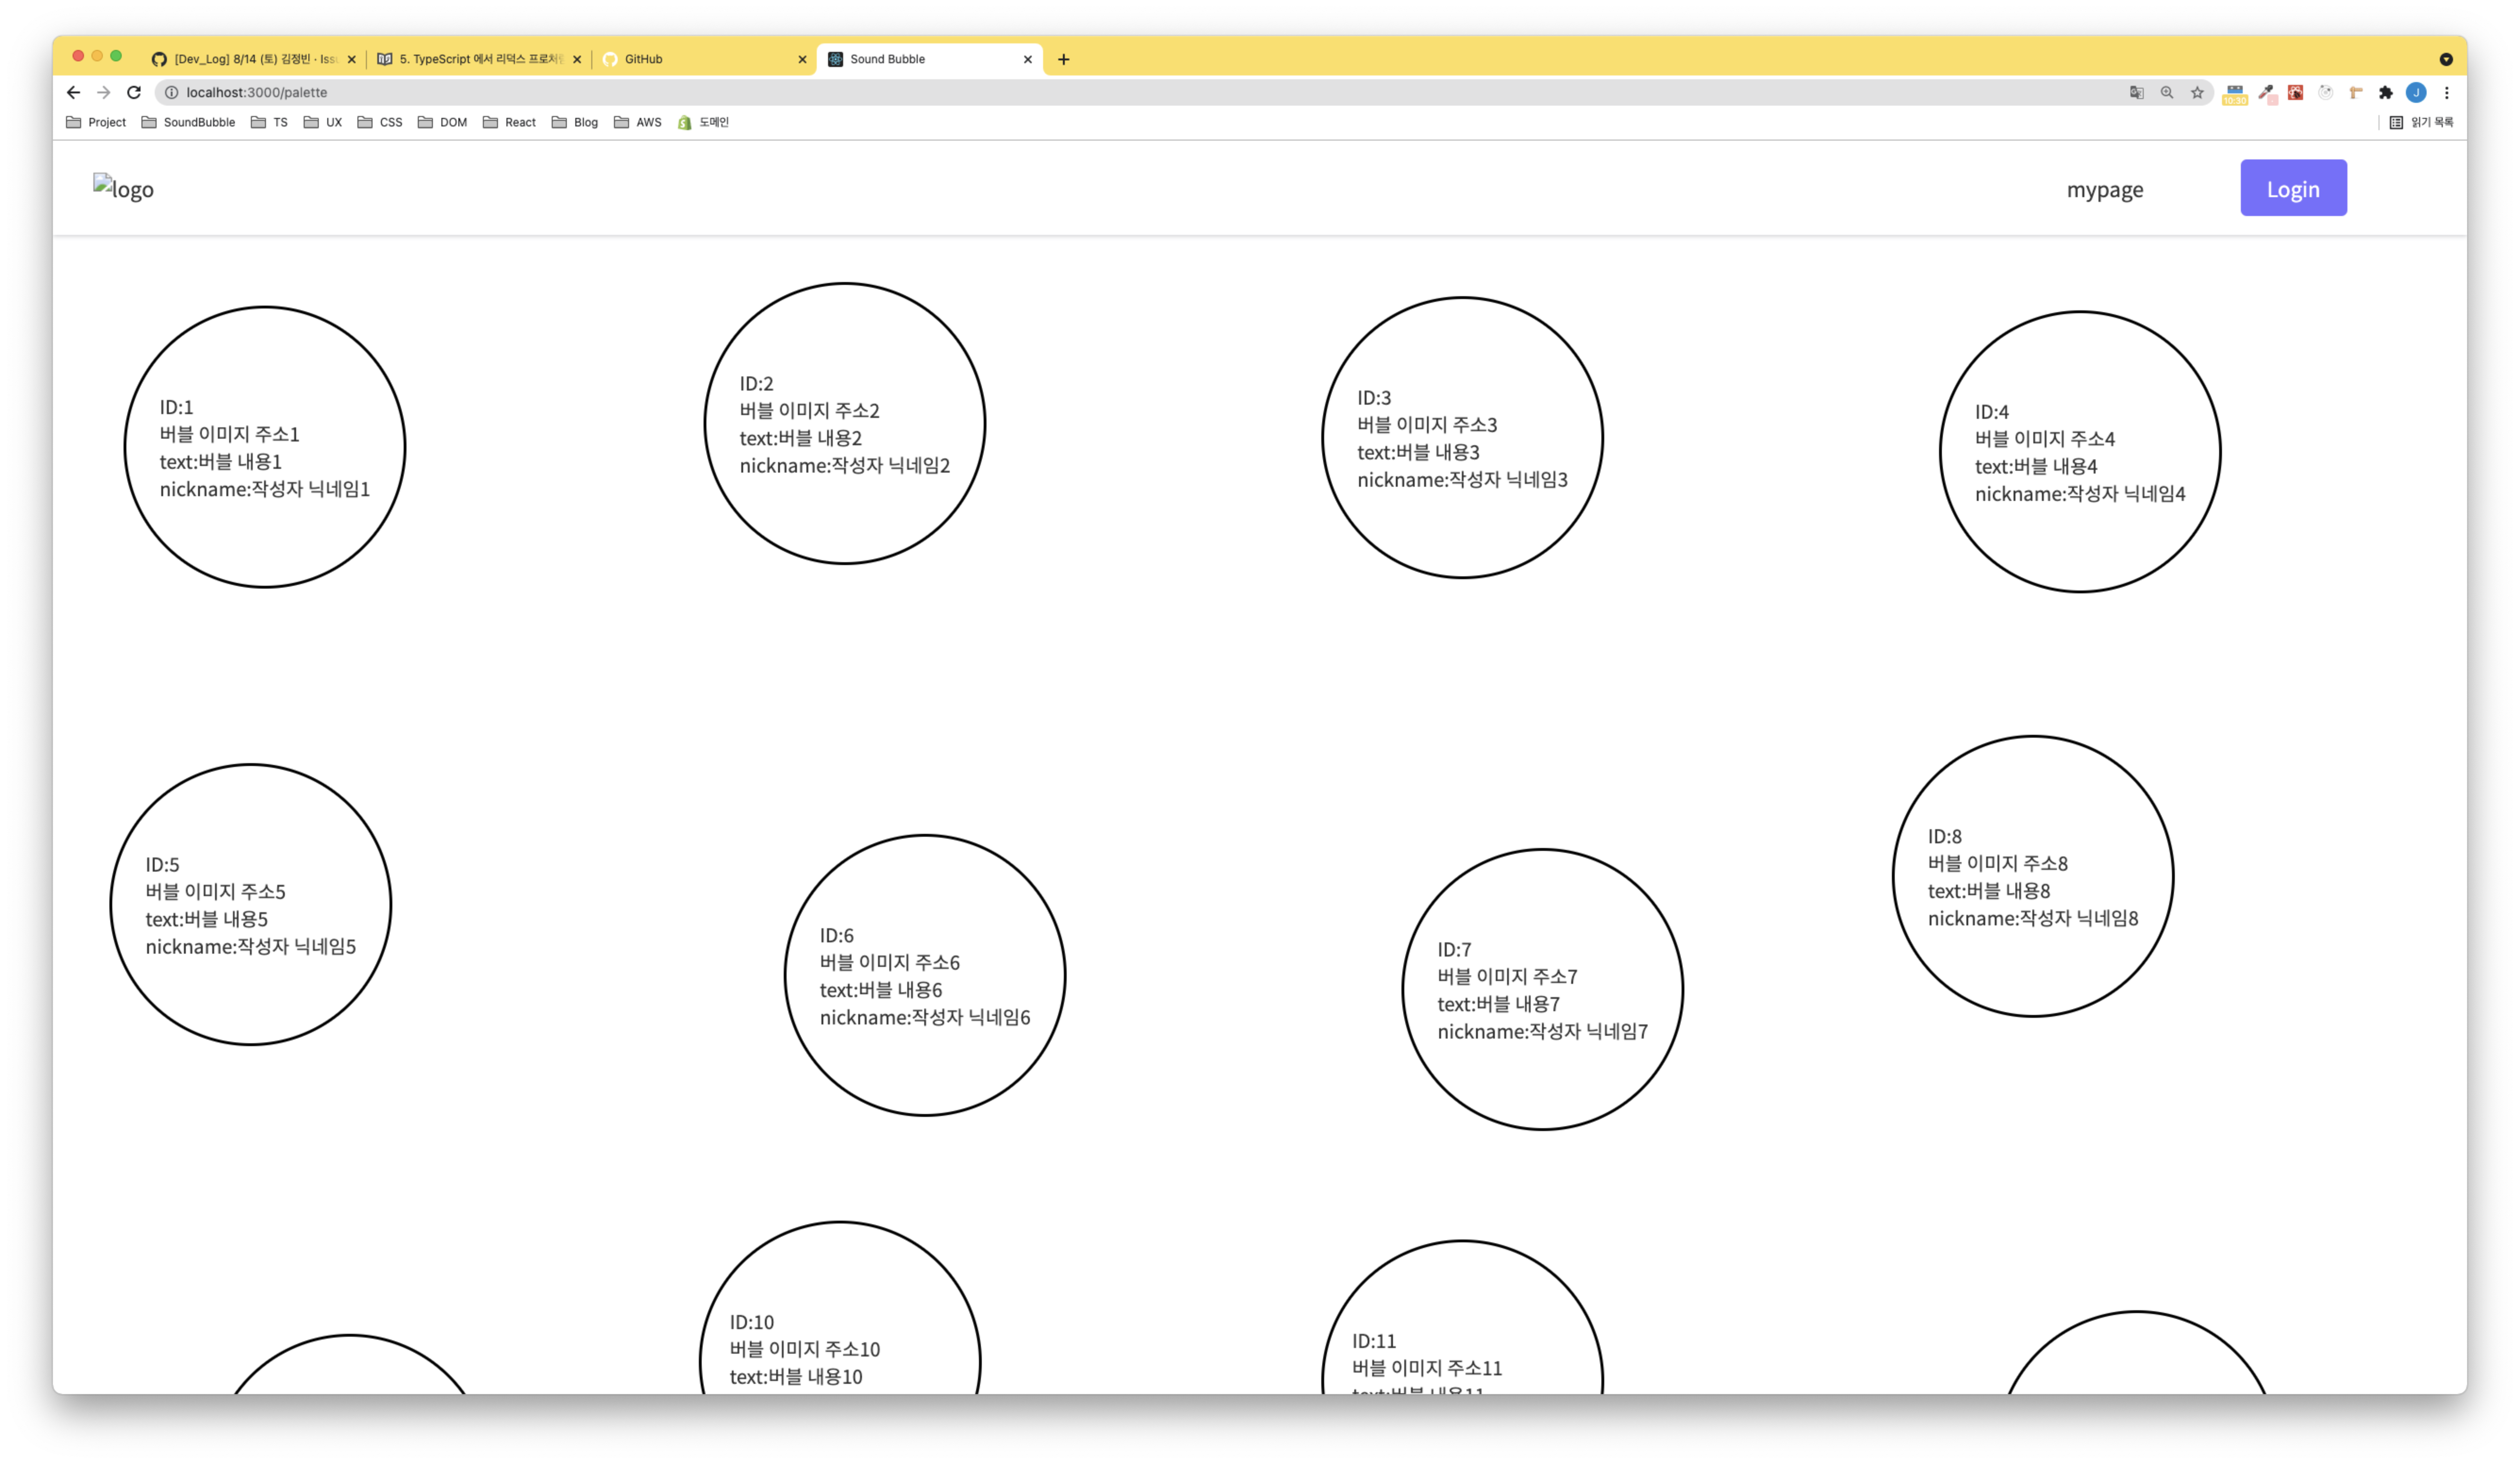Reload the current page

click(134, 92)
